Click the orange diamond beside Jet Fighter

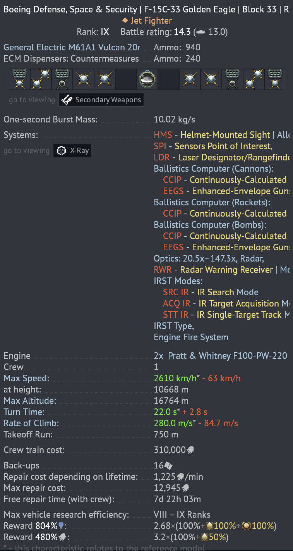(125, 20)
